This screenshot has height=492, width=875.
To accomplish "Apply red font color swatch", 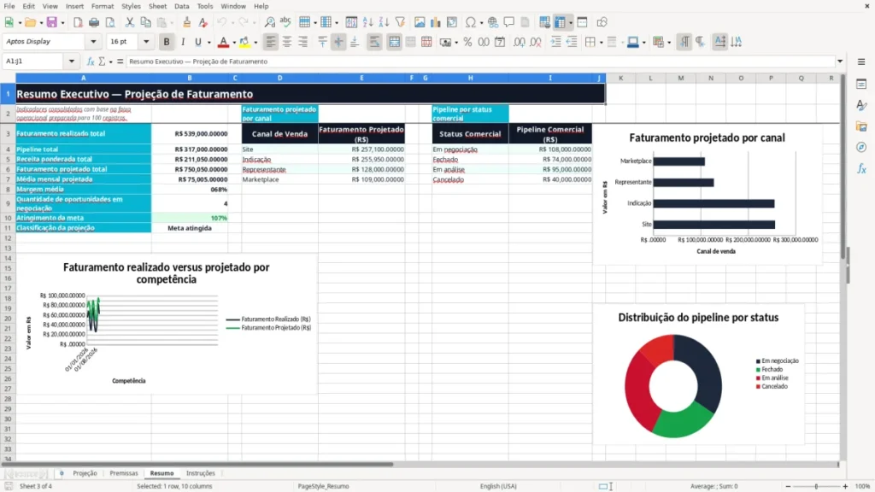I will click(223, 42).
